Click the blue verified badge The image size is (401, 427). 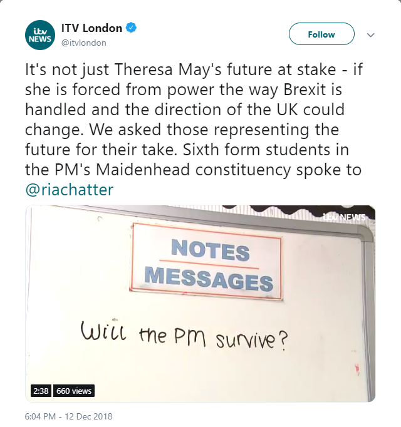pos(132,28)
